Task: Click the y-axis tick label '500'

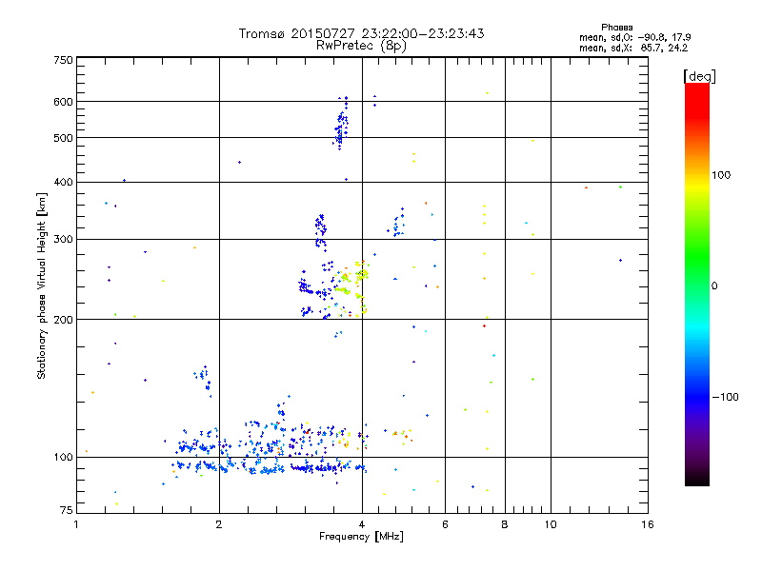Action: pyautogui.click(x=63, y=138)
